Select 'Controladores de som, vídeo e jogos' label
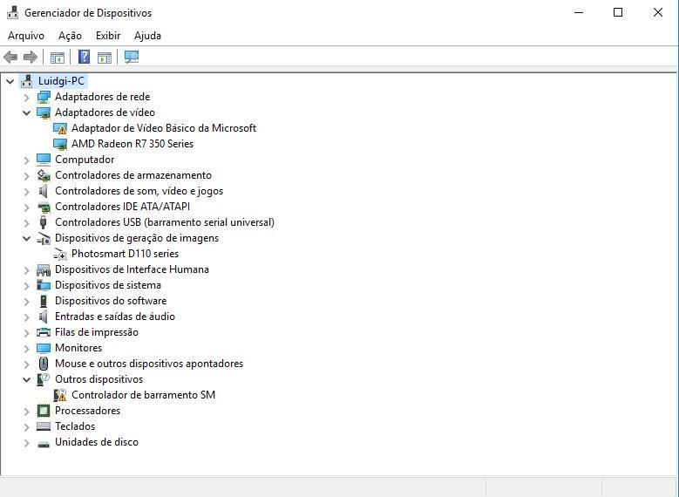The width and height of the screenshot is (679, 497). click(139, 191)
